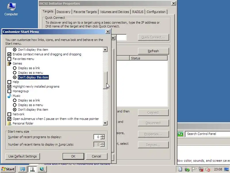This screenshot has width=230, height=173.
Task: Click Refresh in iSCSI Initiator Properties
Action: 153,51
